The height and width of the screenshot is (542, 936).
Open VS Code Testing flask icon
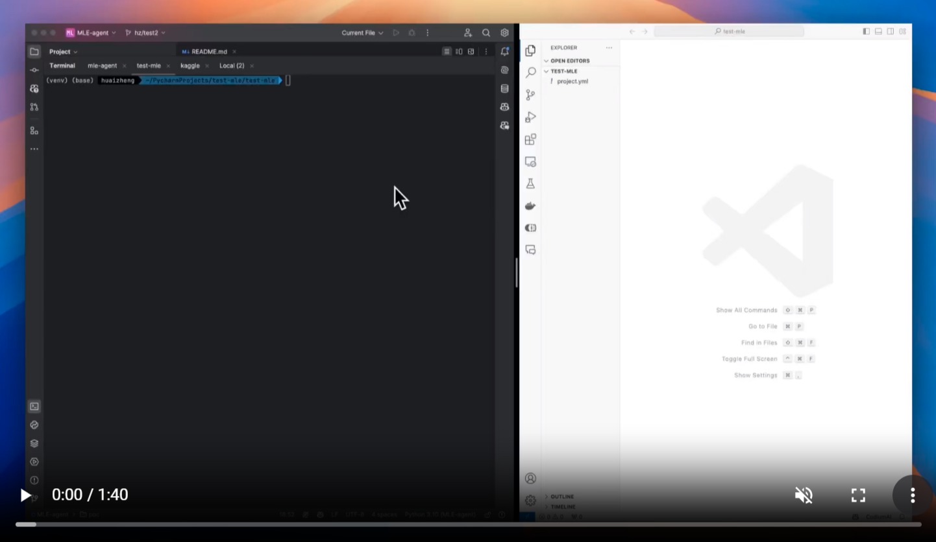point(530,184)
